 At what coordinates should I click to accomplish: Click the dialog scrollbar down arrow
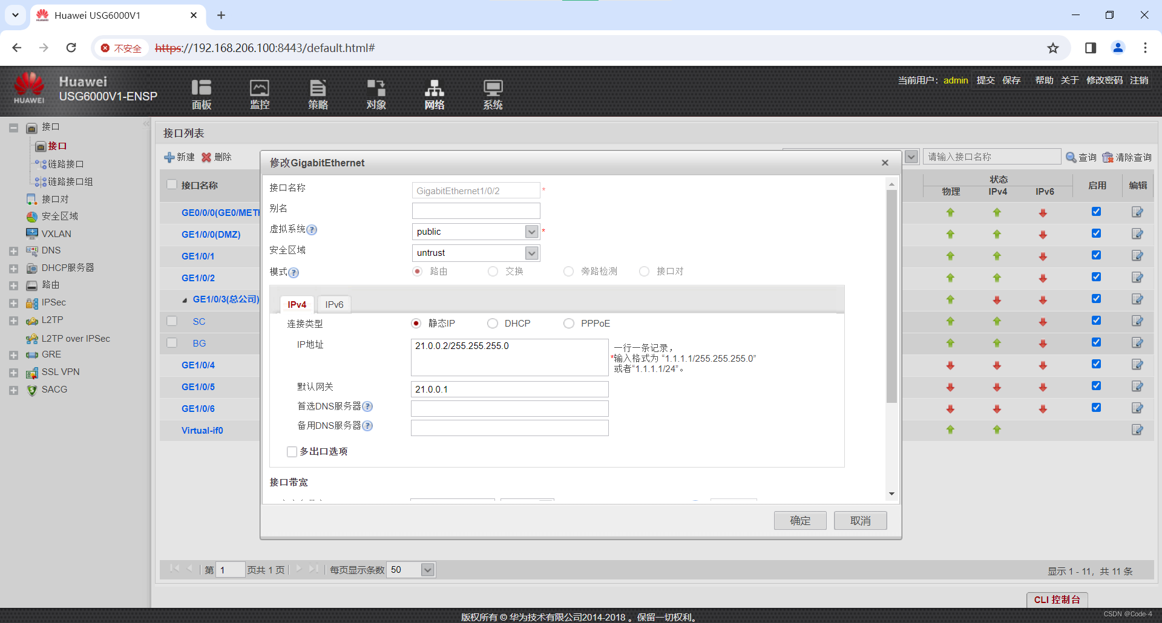pos(891,494)
